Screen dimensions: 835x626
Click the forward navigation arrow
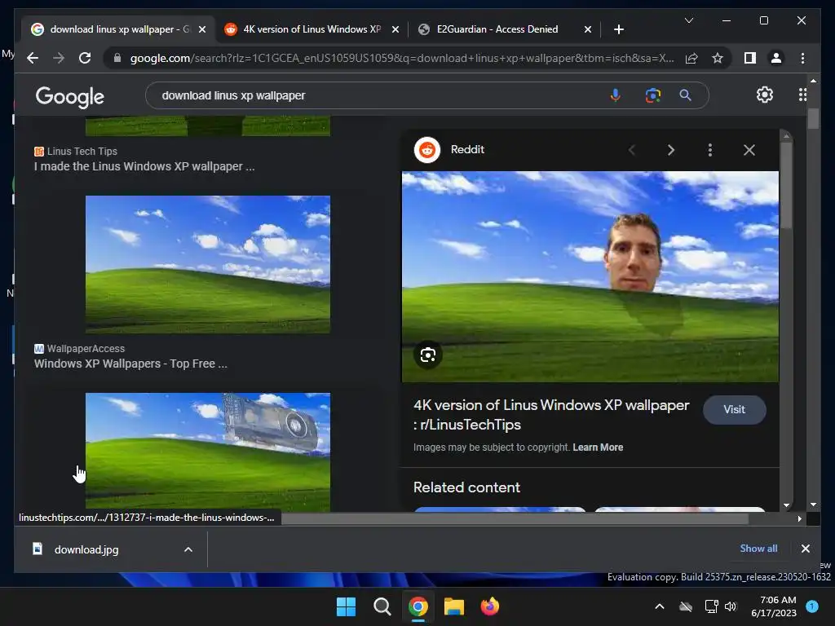click(59, 58)
